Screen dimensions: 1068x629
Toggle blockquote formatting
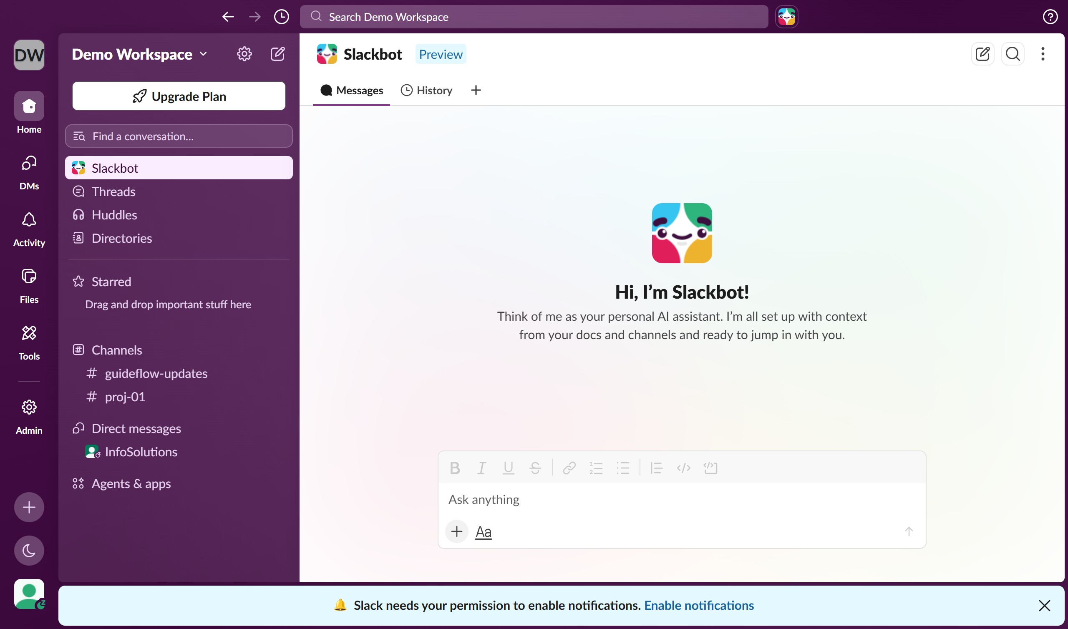tap(657, 468)
